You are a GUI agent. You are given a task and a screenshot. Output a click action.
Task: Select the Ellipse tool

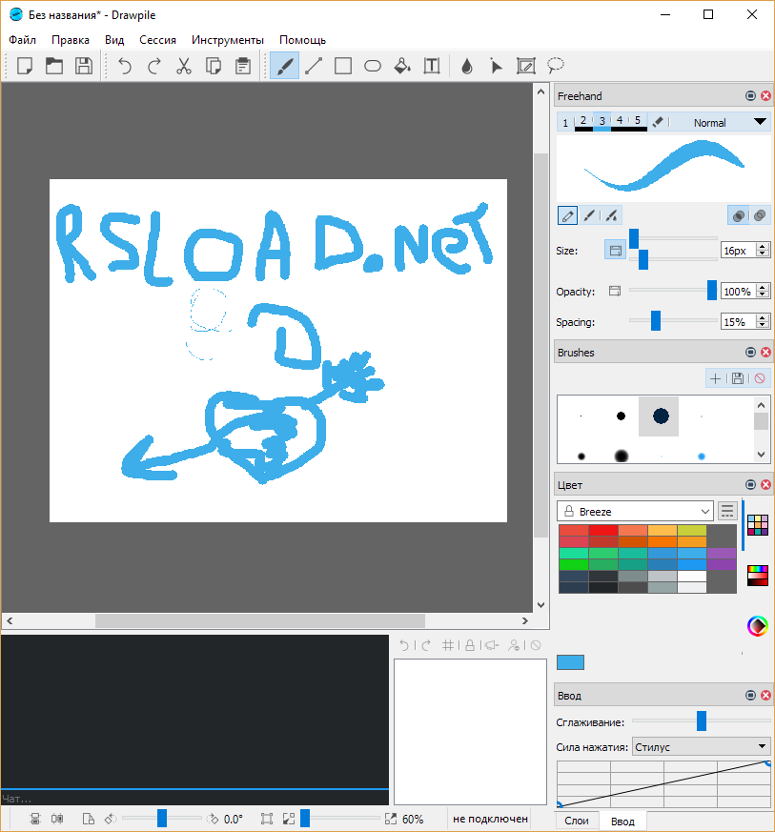(373, 66)
